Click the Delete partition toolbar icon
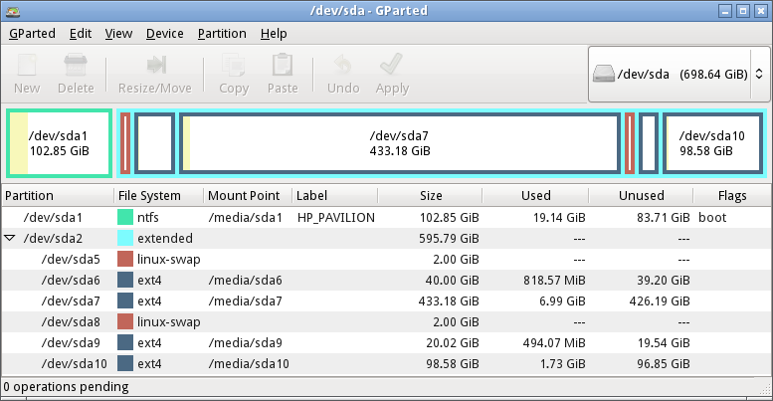 click(x=76, y=65)
